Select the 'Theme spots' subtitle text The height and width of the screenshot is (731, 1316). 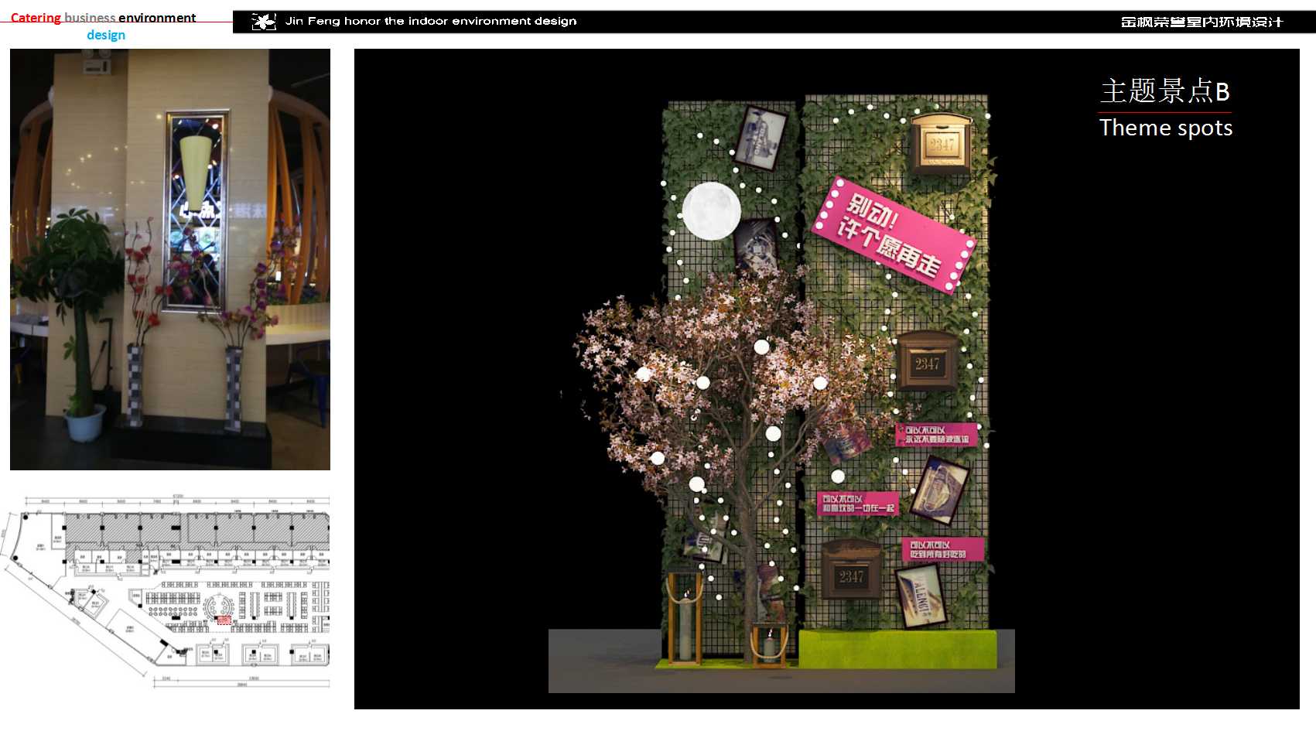(x=1166, y=128)
